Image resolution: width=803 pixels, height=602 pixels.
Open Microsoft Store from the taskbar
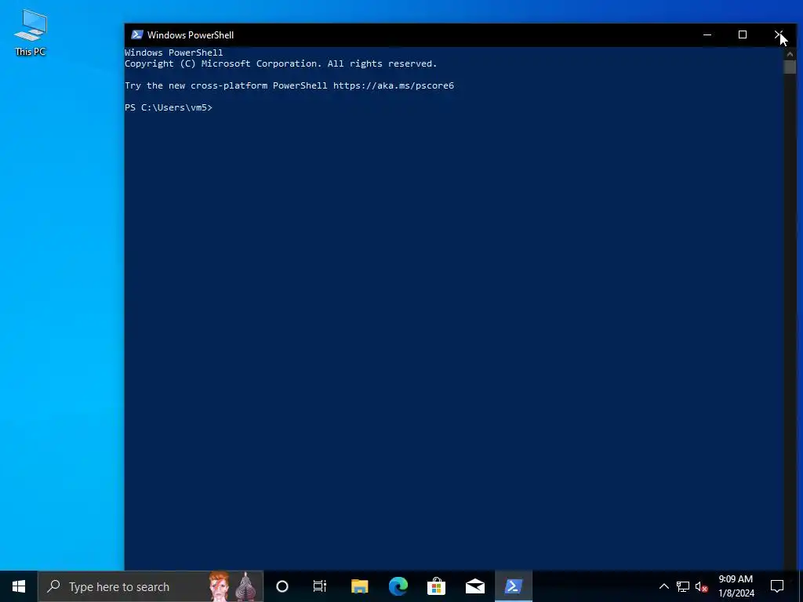[x=436, y=586]
